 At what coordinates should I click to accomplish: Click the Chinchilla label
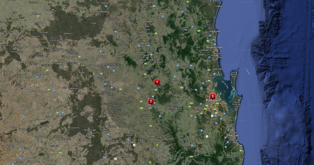click(75, 53)
